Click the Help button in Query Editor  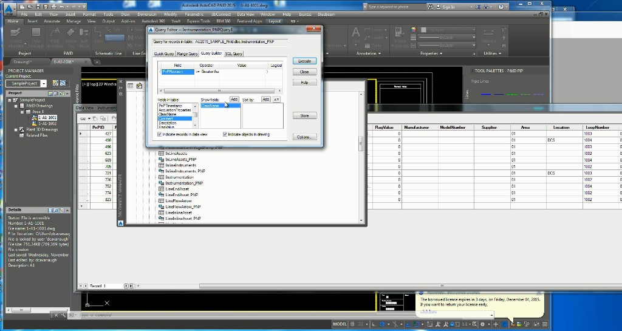(305, 83)
